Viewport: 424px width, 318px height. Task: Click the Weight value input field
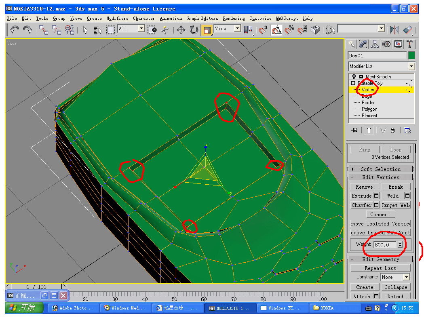click(384, 244)
